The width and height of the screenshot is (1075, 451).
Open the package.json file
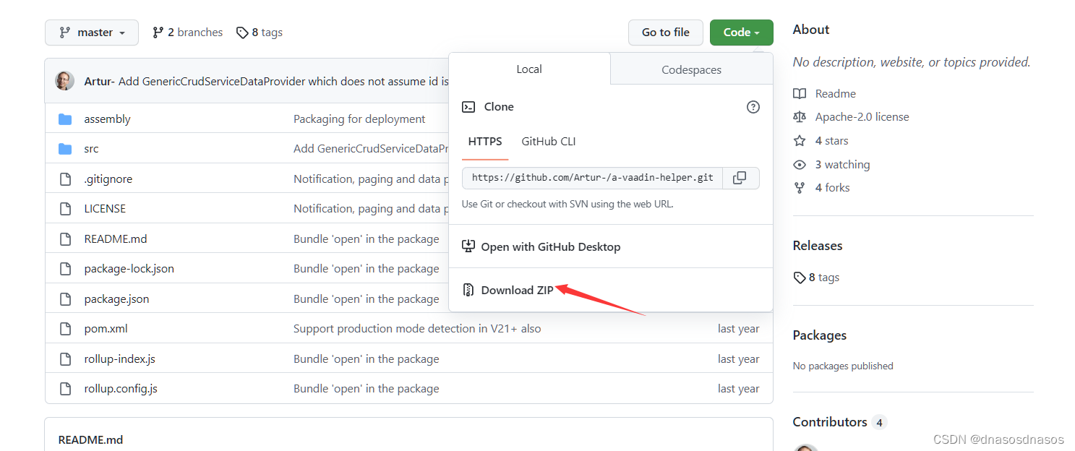(116, 298)
